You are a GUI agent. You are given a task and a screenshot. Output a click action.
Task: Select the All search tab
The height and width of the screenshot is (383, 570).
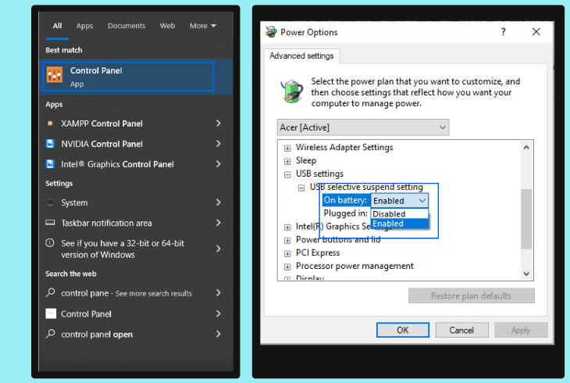click(x=57, y=26)
